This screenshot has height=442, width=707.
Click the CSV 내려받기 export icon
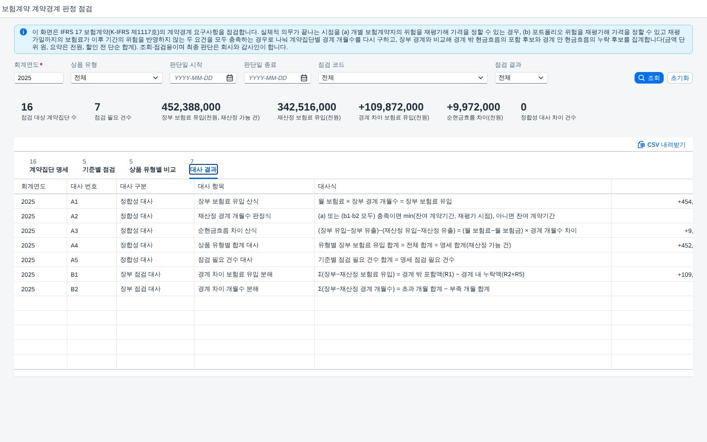click(x=641, y=145)
